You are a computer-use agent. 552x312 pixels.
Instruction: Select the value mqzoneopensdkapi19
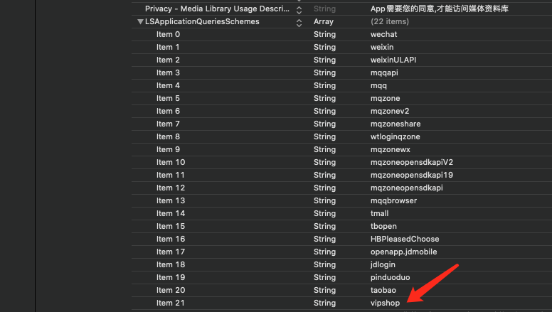pos(412,175)
